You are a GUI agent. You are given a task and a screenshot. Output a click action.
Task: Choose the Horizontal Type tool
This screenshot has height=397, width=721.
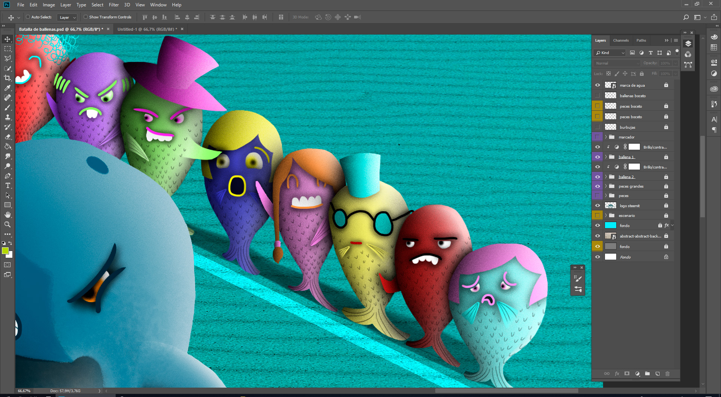[8, 185]
